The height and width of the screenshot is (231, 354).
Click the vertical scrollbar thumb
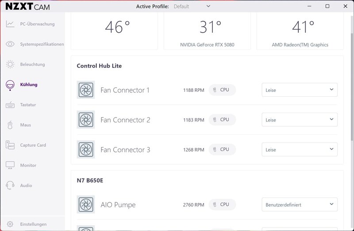tap(352, 87)
